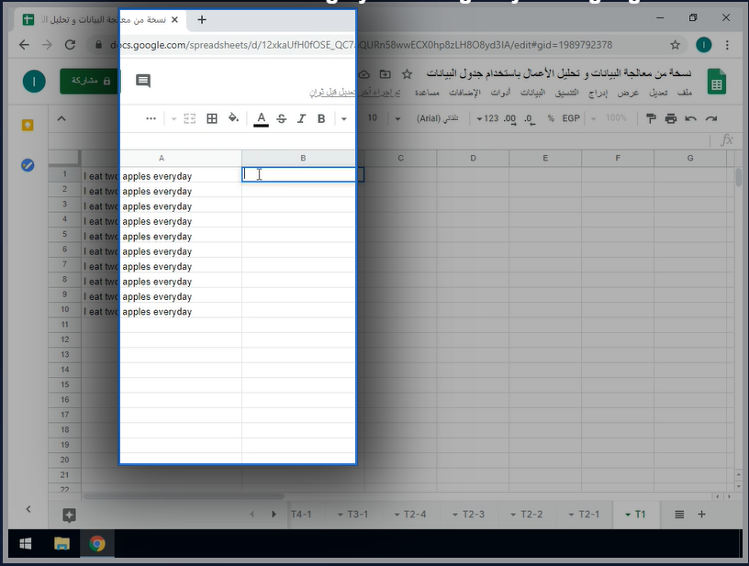Image resolution: width=749 pixels, height=566 pixels.
Task: Reload the page in Chrome
Action: point(70,45)
